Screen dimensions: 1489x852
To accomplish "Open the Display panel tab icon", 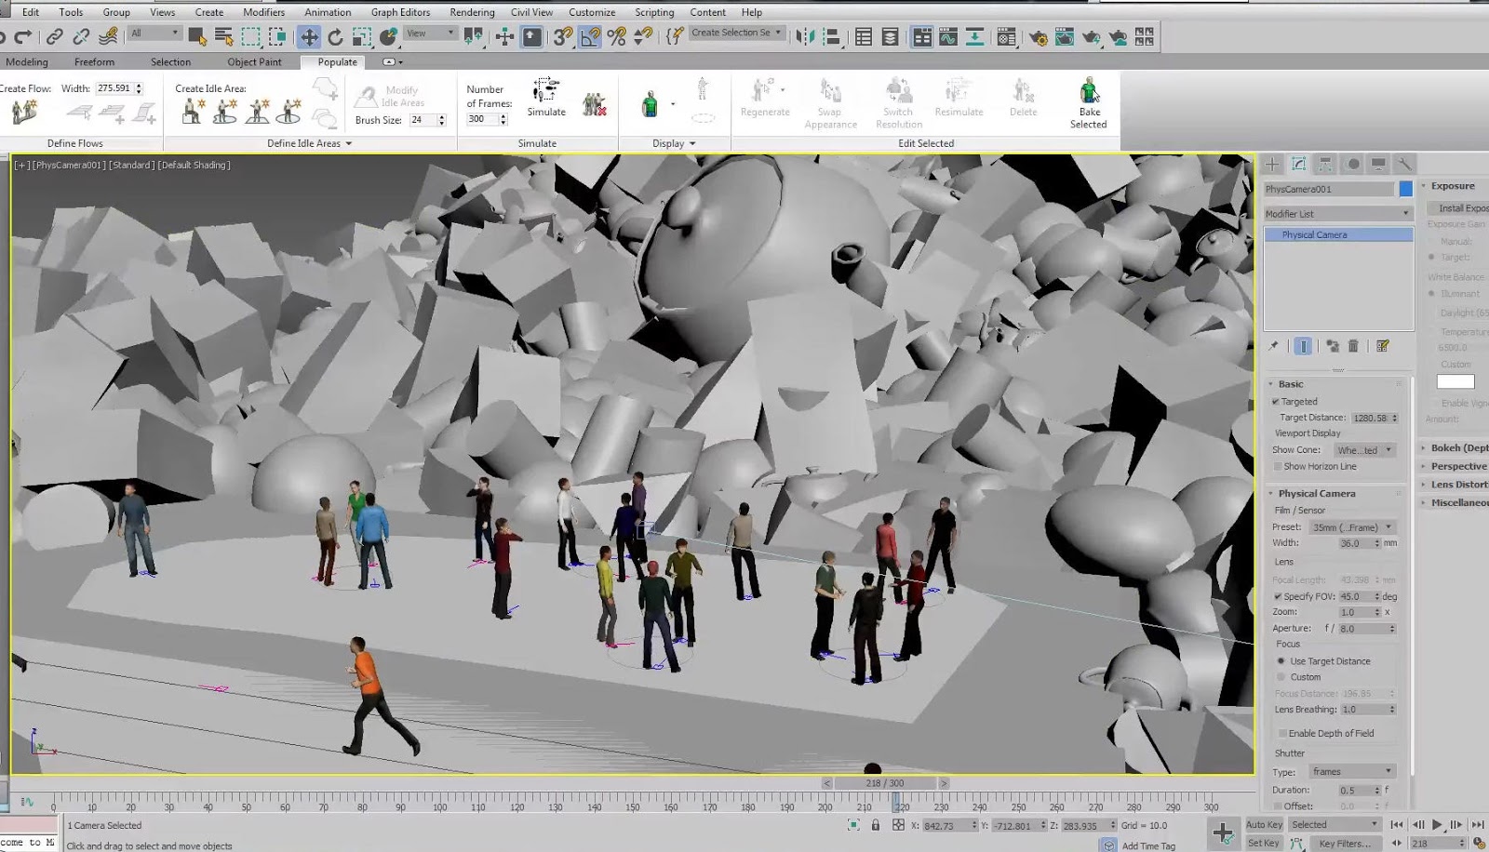I will (x=1378, y=165).
